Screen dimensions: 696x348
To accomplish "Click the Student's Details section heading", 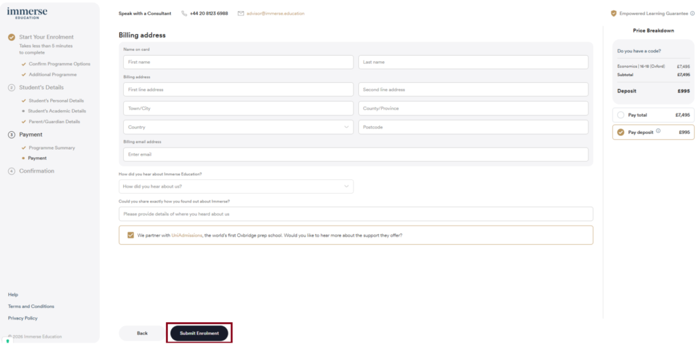I will [x=41, y=88].
